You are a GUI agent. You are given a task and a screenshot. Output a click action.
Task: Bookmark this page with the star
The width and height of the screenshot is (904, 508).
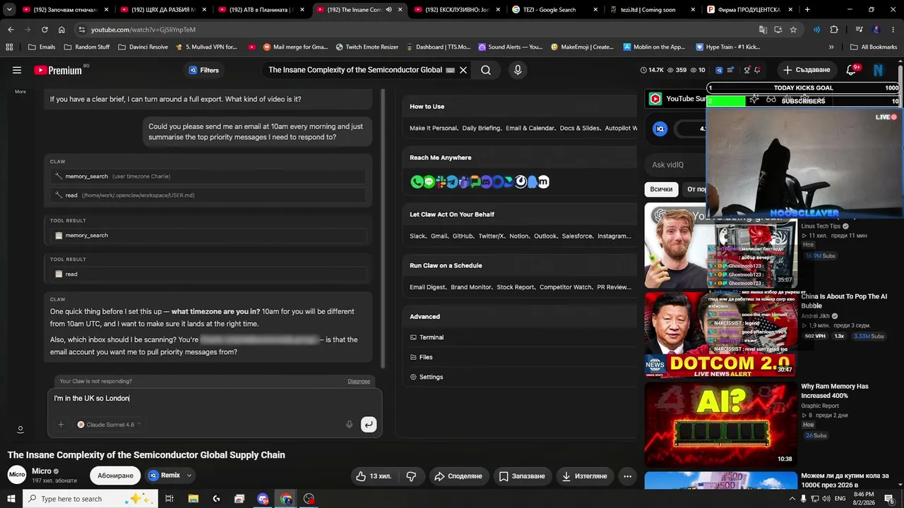pyautogui.click(x=793, y=30)
